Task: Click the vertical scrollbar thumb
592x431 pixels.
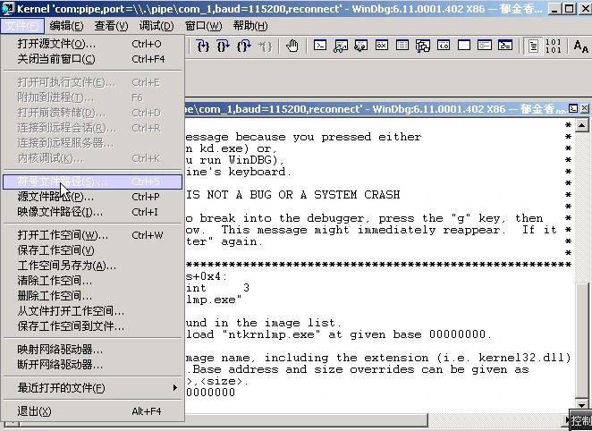Action: 582,340
